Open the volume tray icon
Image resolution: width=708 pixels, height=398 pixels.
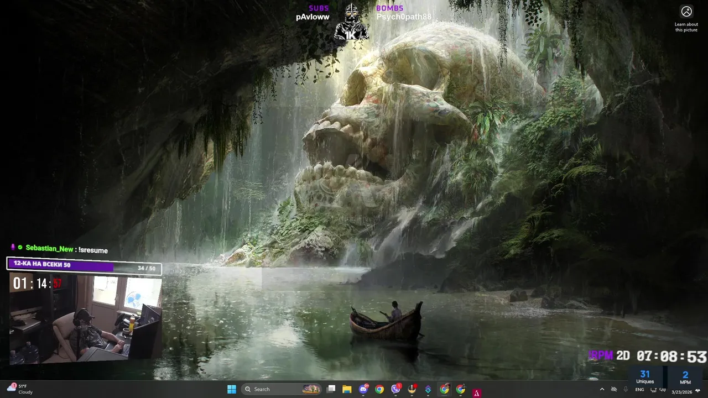tap(663, 390)
